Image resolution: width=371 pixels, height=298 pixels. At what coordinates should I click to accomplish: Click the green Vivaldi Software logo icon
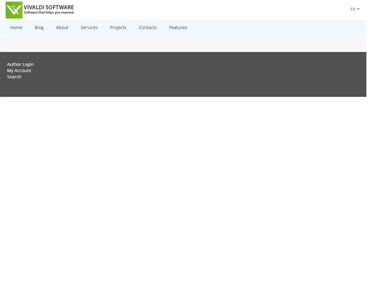14,10
